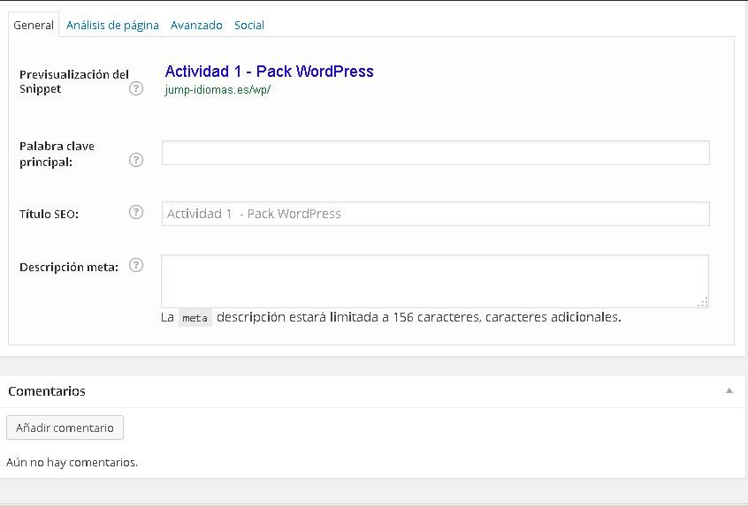Focus the Palabra clave principal input field

click(436, 153)
